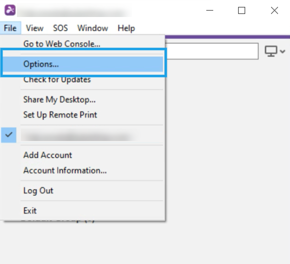The width and height of the screenshot is (290, 264).
Task: Open the Window menu
Action: coord(92,28)
